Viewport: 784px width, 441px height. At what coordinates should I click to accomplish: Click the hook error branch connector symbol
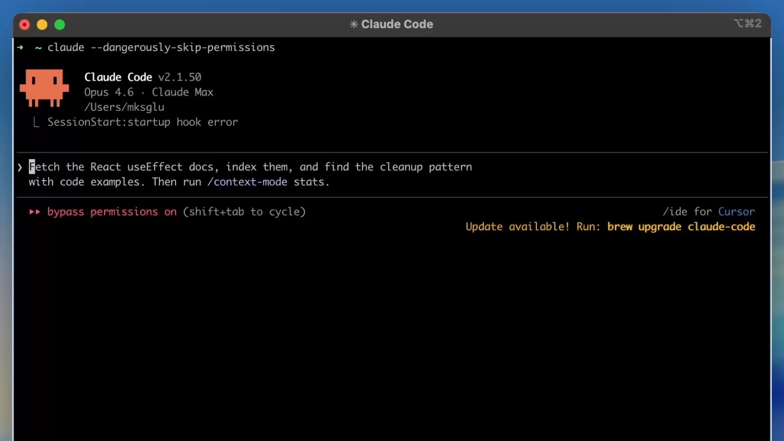point(36,123)
